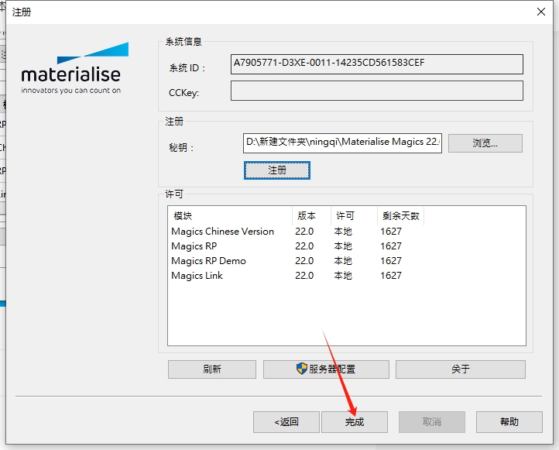The height and width of the screenshot is (450, 559).
Task: Click the 关于 about button
Action: click(461, 369)
